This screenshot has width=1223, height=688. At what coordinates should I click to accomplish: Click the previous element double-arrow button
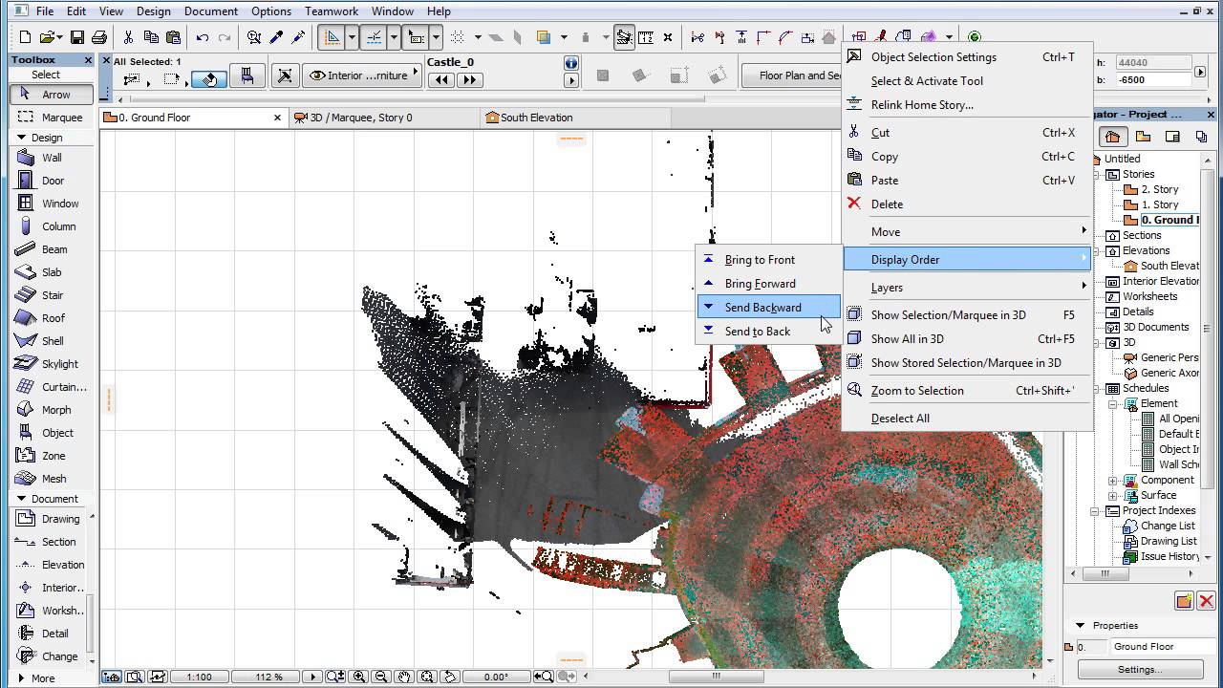pos(441,80)
